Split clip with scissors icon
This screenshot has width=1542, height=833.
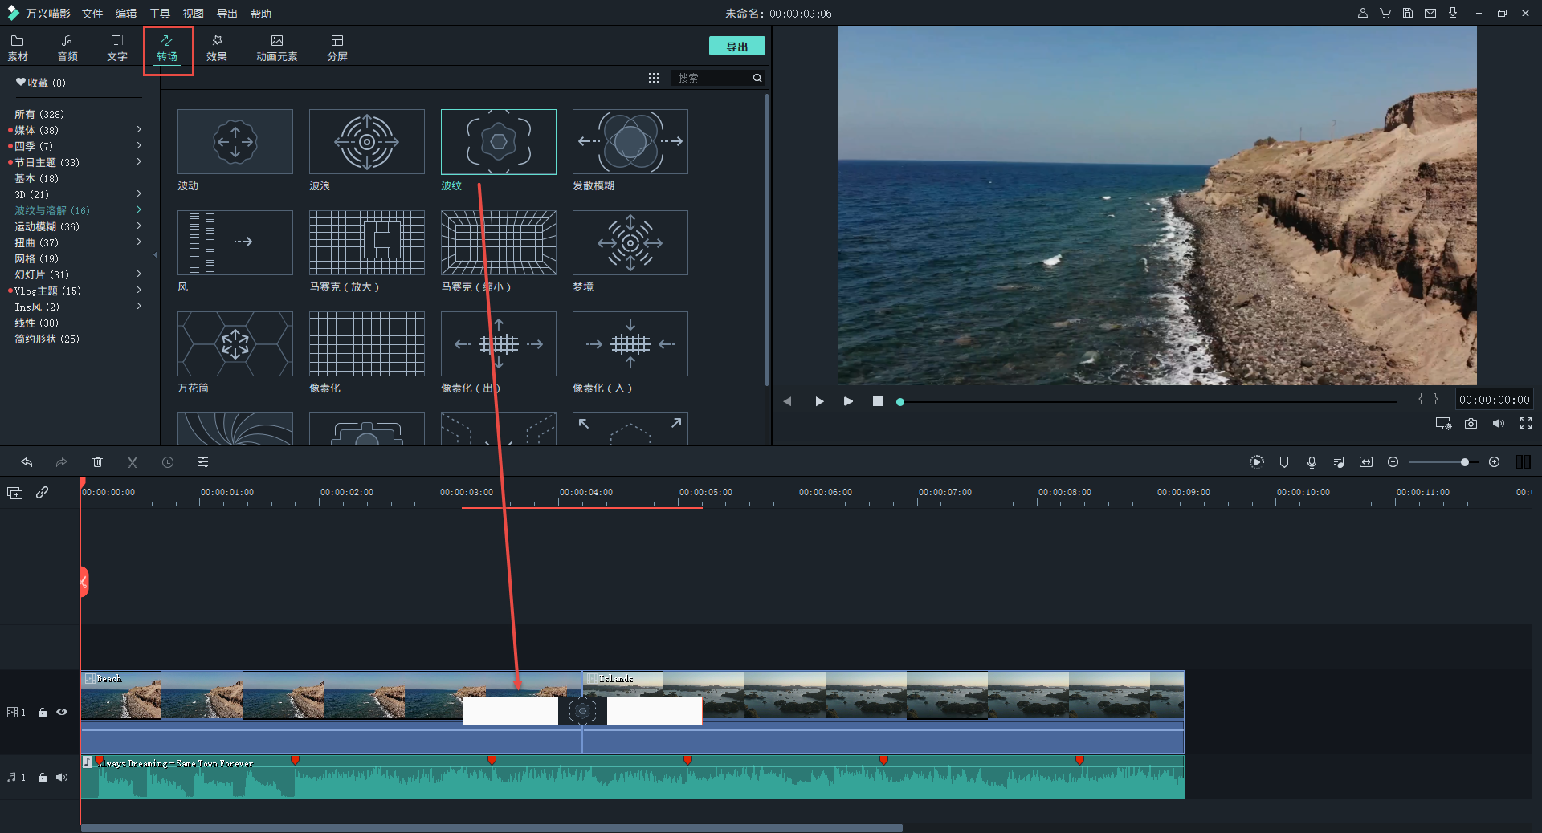(133, 462)
